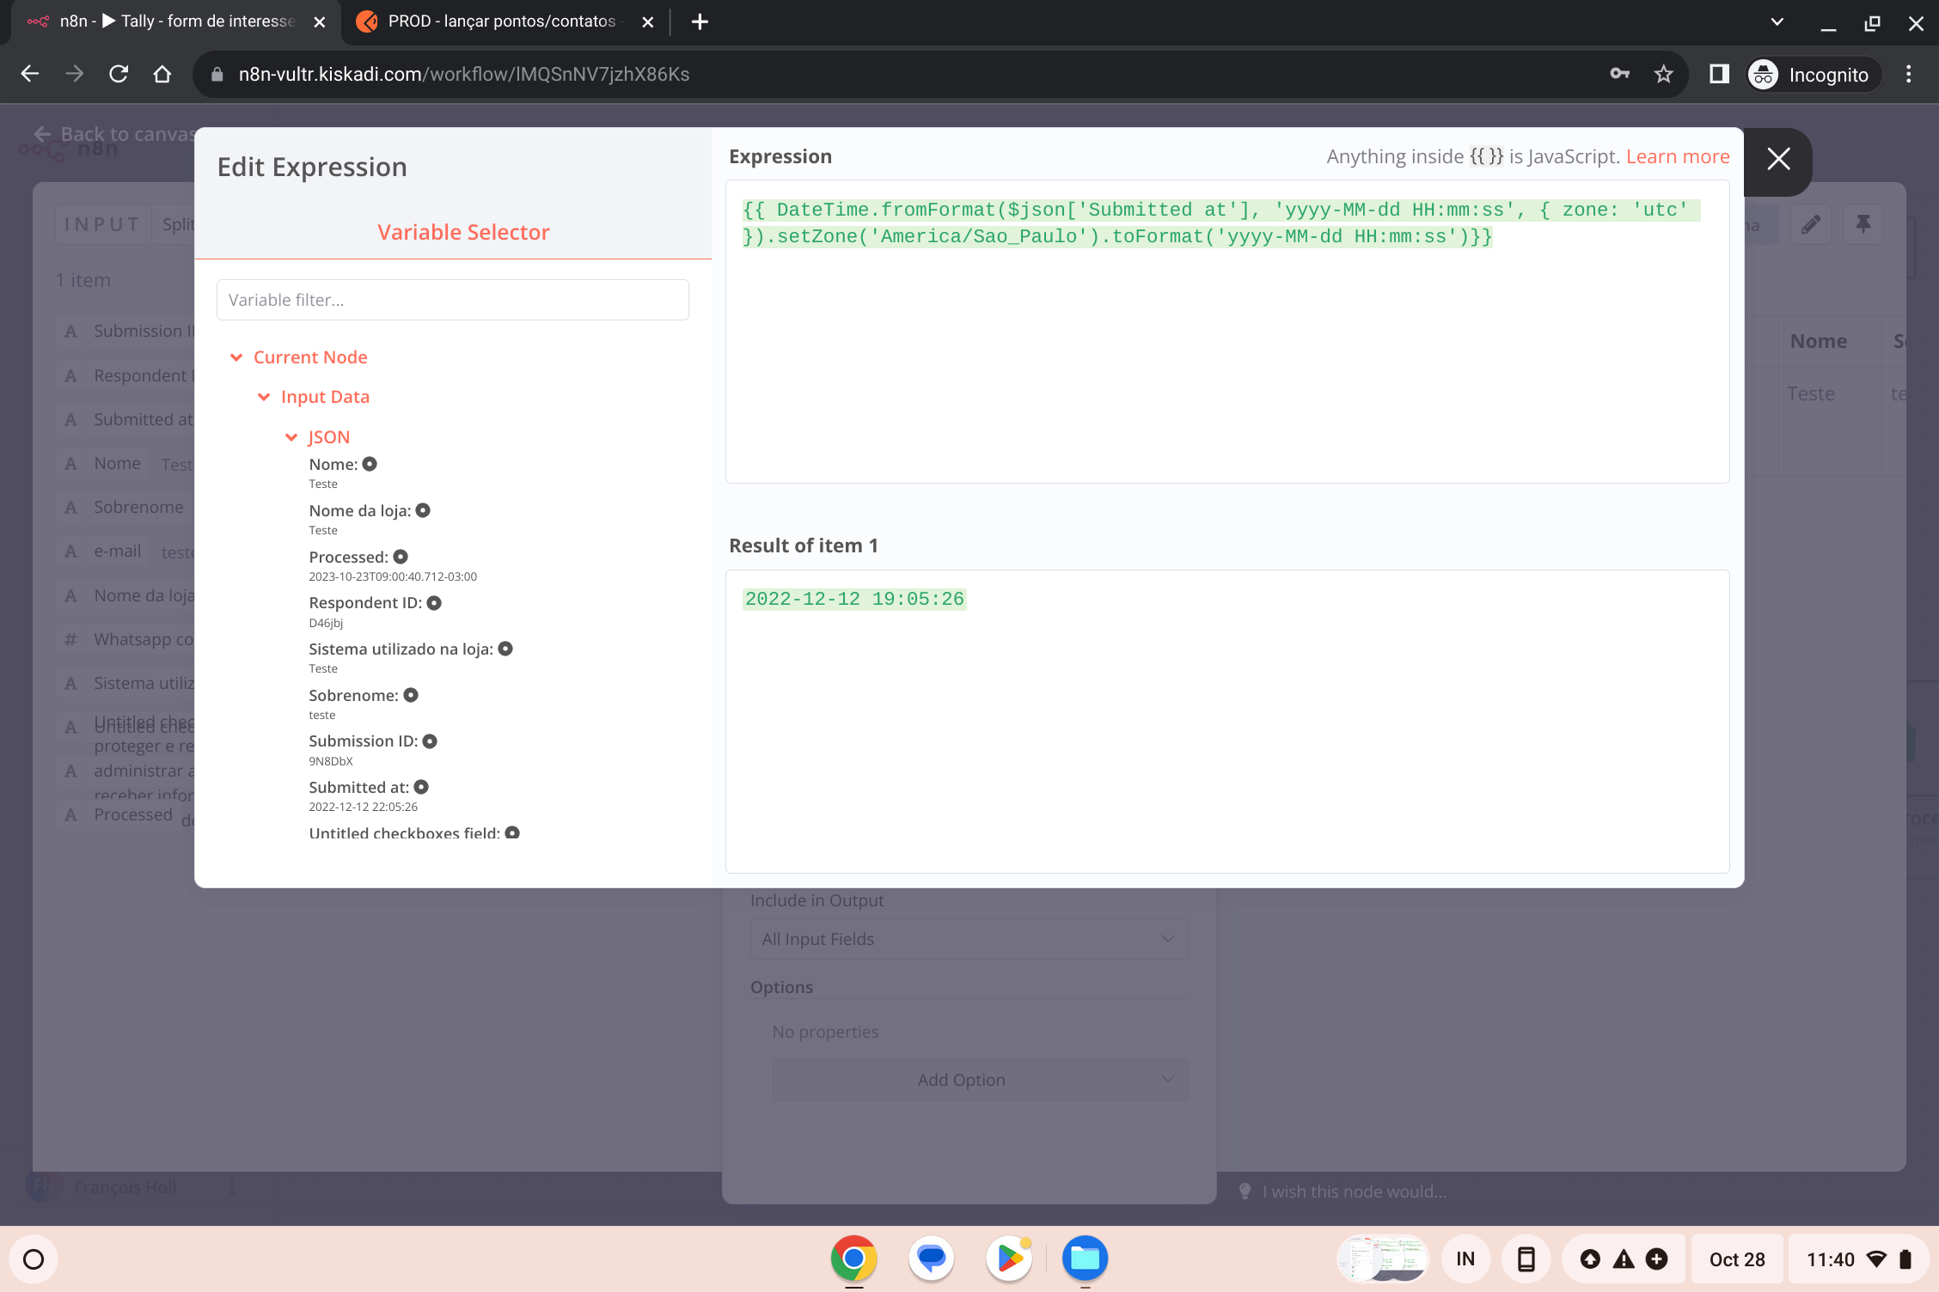Close the Edit Expression dialog
This screenshot has height=1292, width=1939.
(x=1778, y=159)
